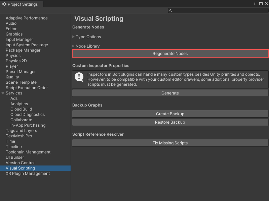Click Generate for custom inspector properties

tap(170, 93)
